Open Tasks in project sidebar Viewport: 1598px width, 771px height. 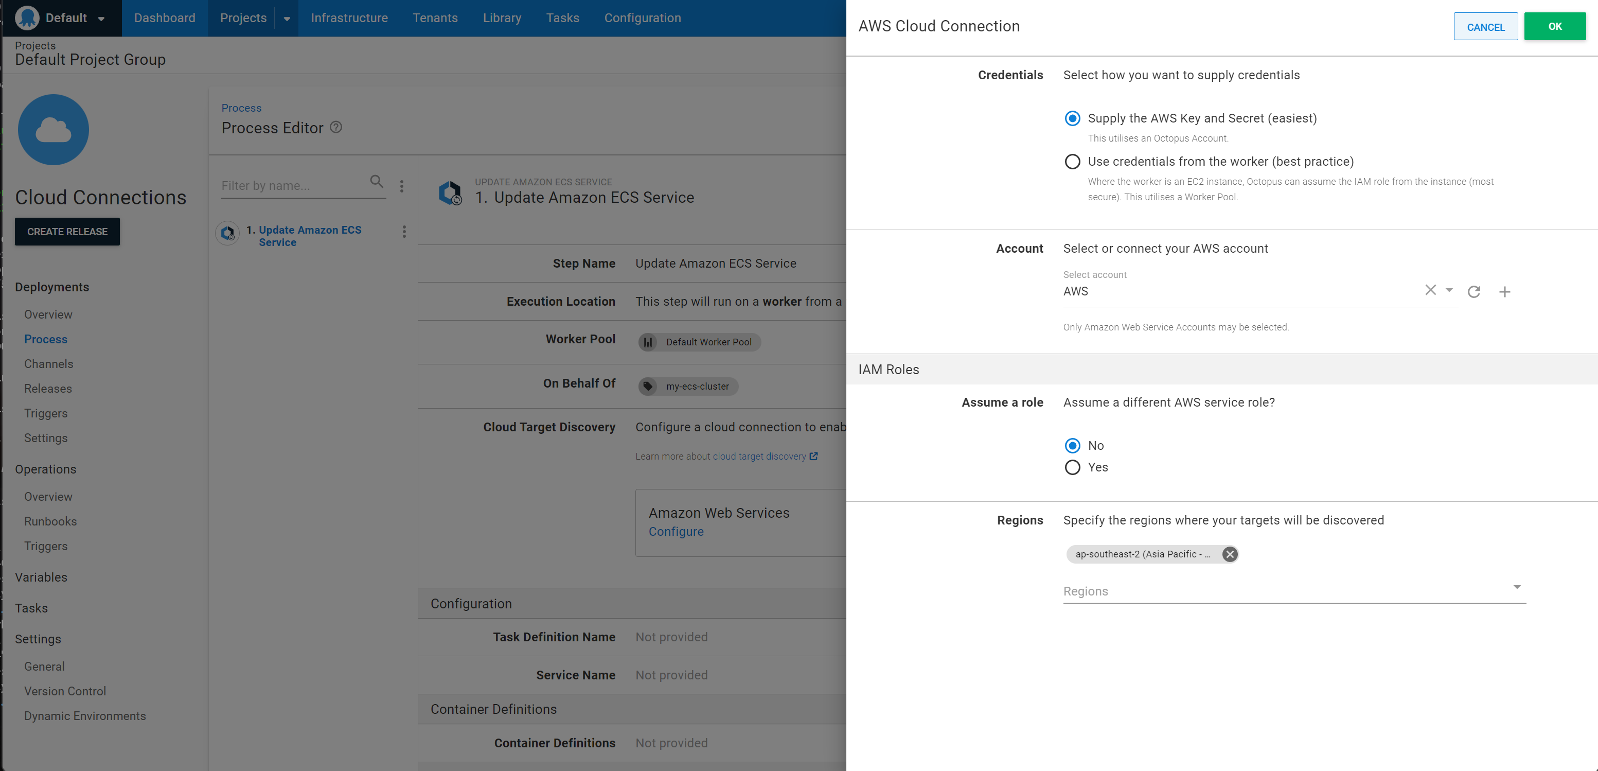tap(31, 608)
